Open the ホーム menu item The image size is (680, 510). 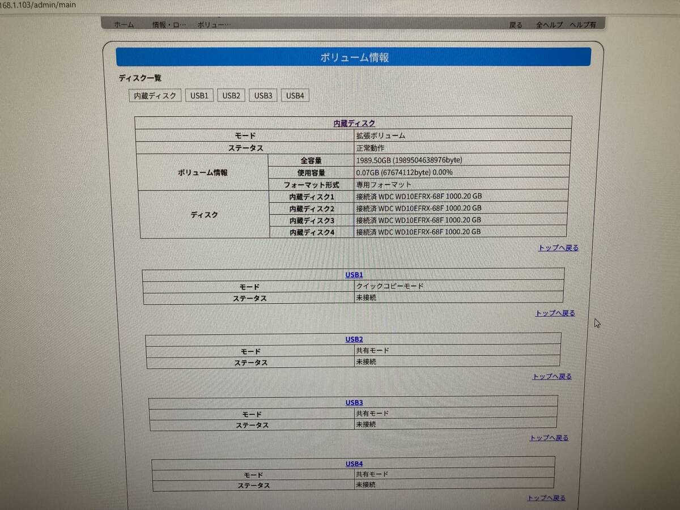[x=124, y=25]
